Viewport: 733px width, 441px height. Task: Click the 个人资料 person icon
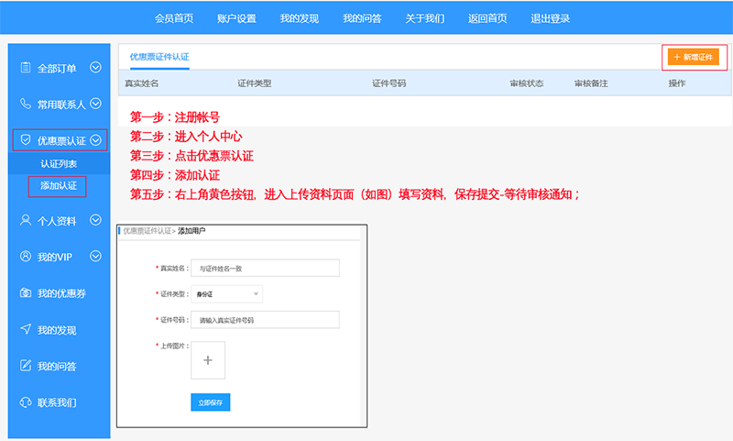pos(26,220)
